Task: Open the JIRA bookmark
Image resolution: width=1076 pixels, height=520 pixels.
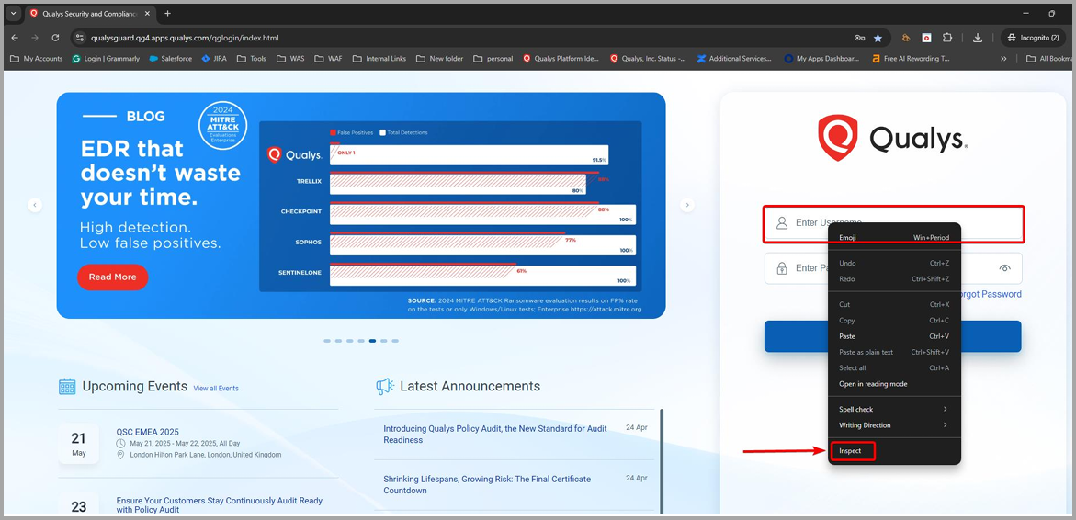Action: click(x=214, y=59)
